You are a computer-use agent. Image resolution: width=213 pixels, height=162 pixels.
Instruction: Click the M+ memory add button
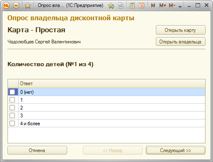(x=163, y=6)
